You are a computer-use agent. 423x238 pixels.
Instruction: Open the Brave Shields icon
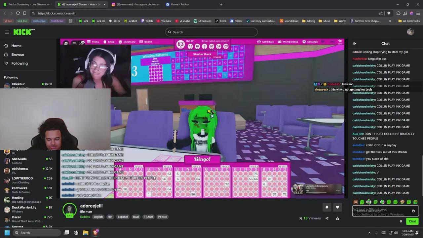pyautogui.click(x=388, y=13)
